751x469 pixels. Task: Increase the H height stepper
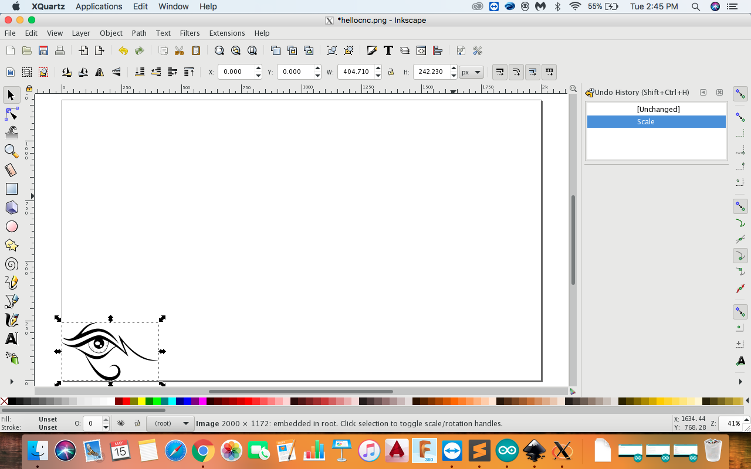click(454, 69)
